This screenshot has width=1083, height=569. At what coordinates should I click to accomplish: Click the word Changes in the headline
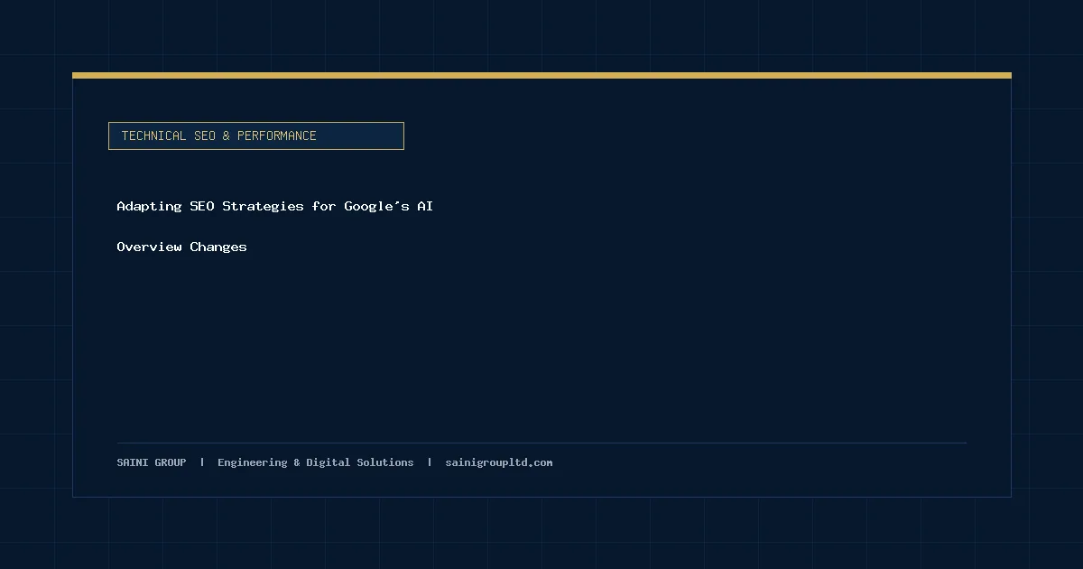coord(218,247)
